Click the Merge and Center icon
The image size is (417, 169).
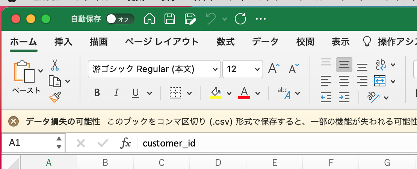tap(380, 81)
